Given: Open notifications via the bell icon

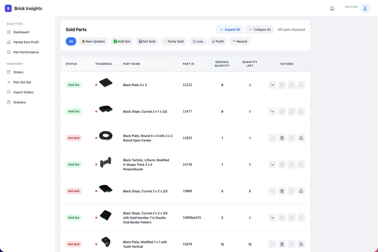Looking at the screenshot, I should [332, 8].
